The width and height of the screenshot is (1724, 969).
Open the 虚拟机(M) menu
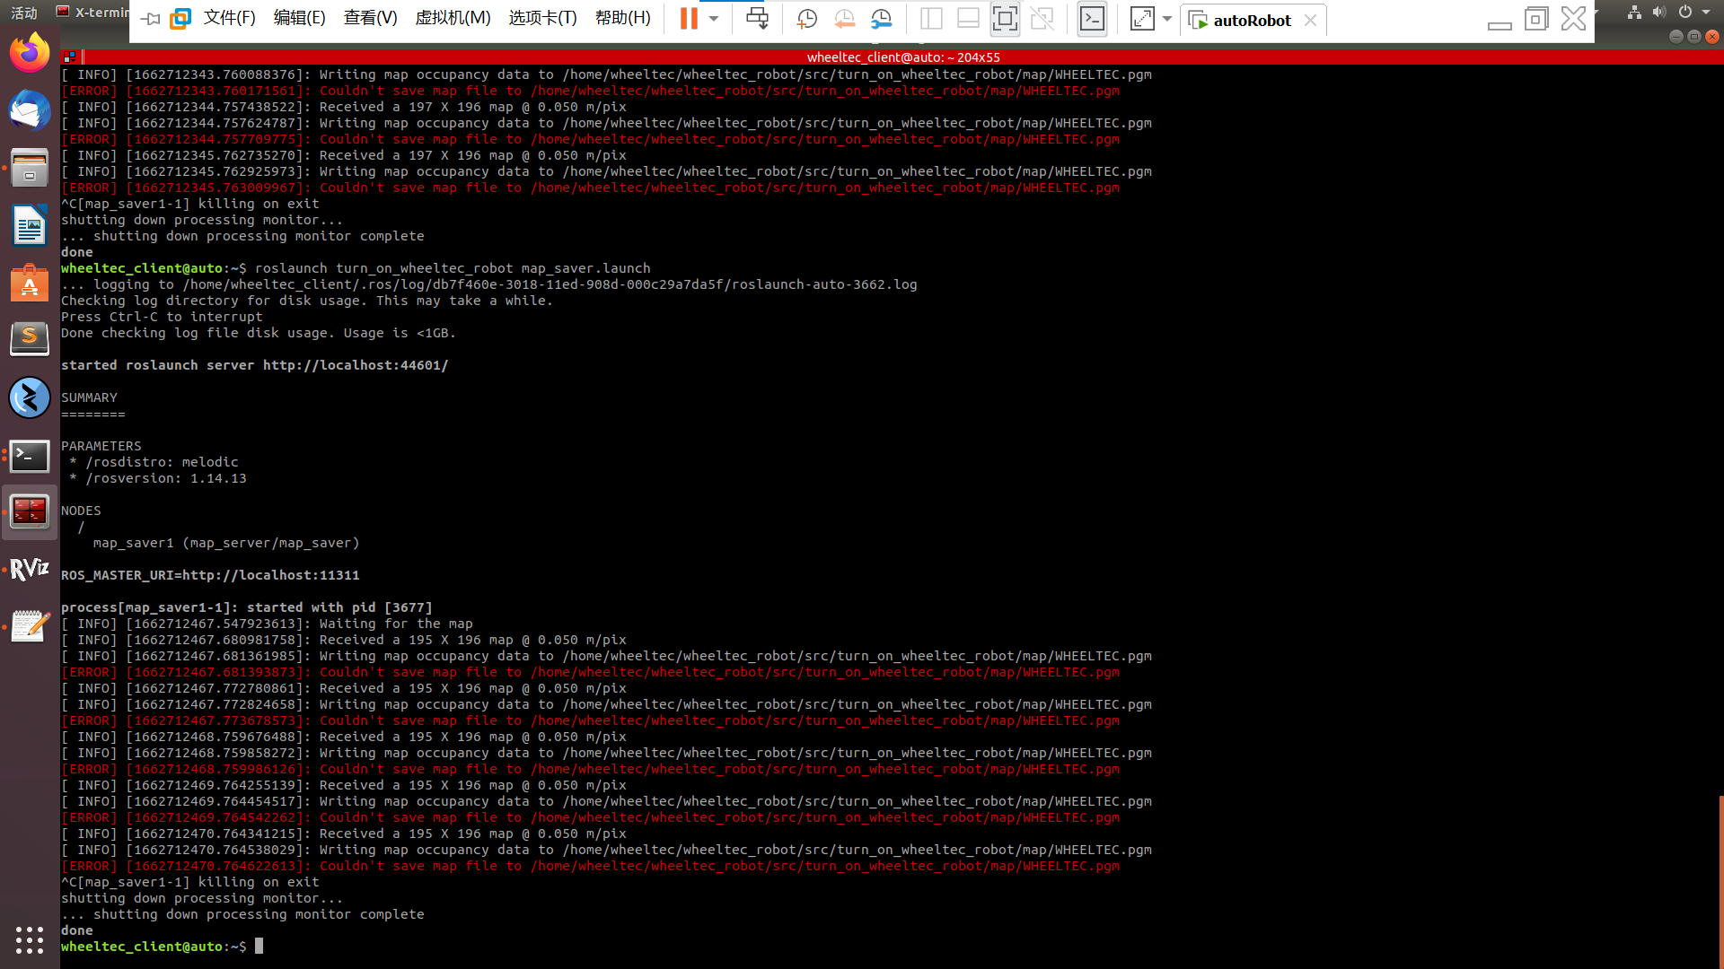[453, 18]
